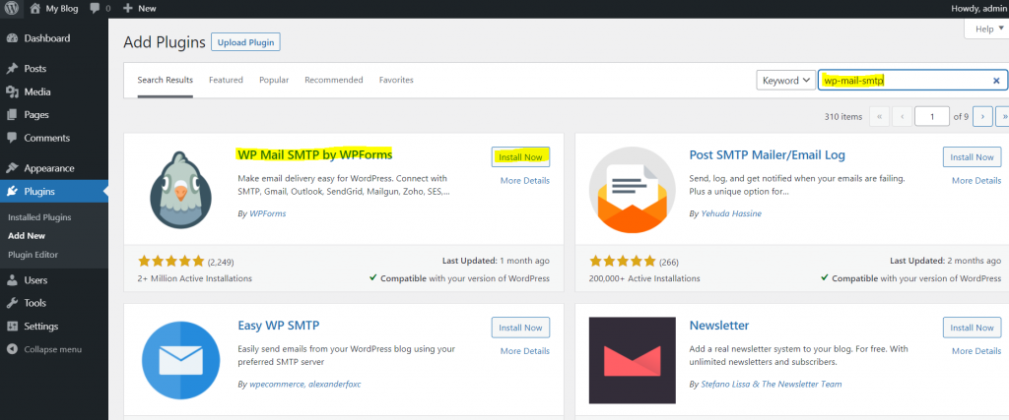Open More Details for Post SMTP Mailer

[x=976, y=181]
